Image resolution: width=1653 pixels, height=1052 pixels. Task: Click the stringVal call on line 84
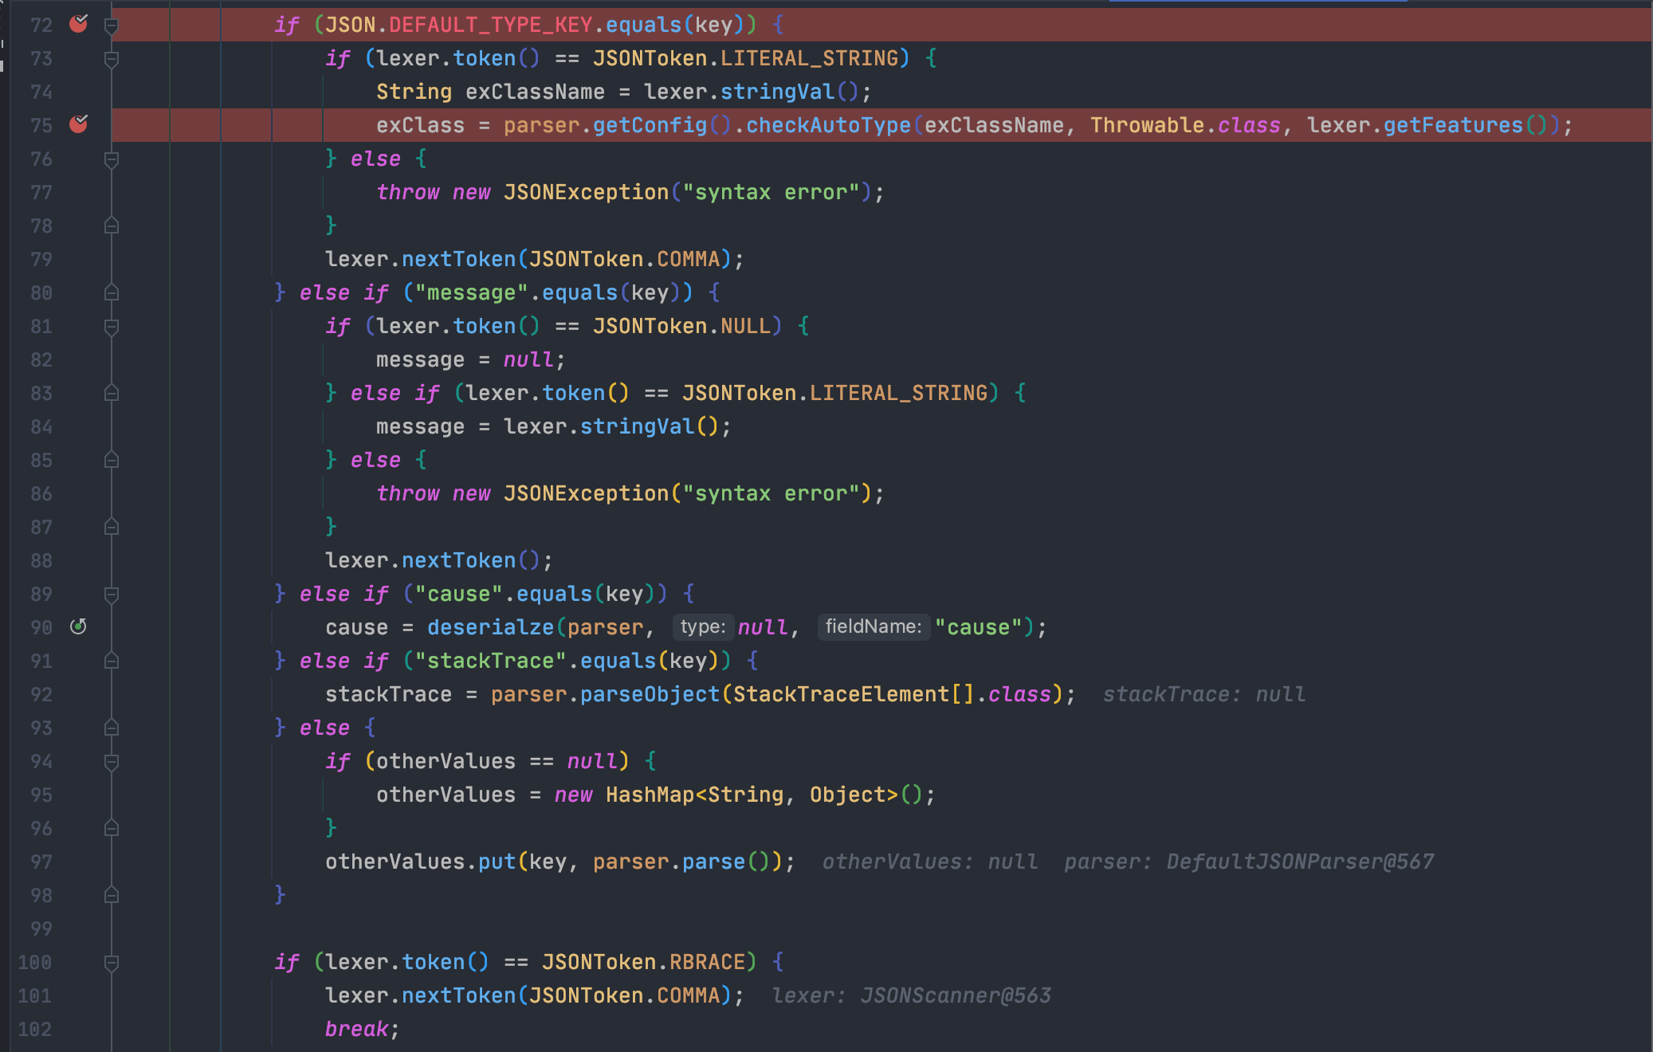click(637, 426)
